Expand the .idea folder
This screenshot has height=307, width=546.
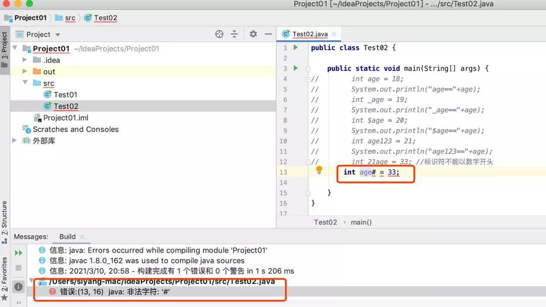[x=25, y=60]
